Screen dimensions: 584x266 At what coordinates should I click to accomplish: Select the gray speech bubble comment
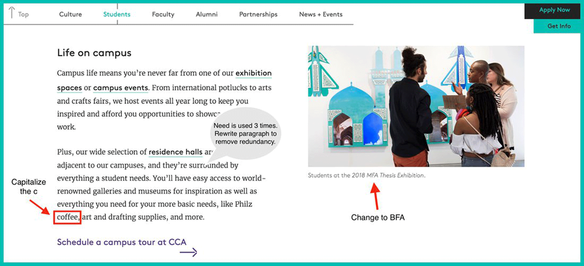[x=245, y=133]
